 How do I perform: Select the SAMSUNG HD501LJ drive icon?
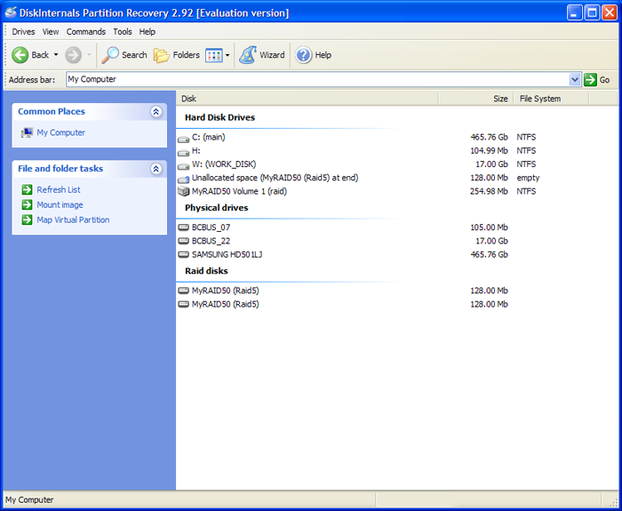click(183, 254)
